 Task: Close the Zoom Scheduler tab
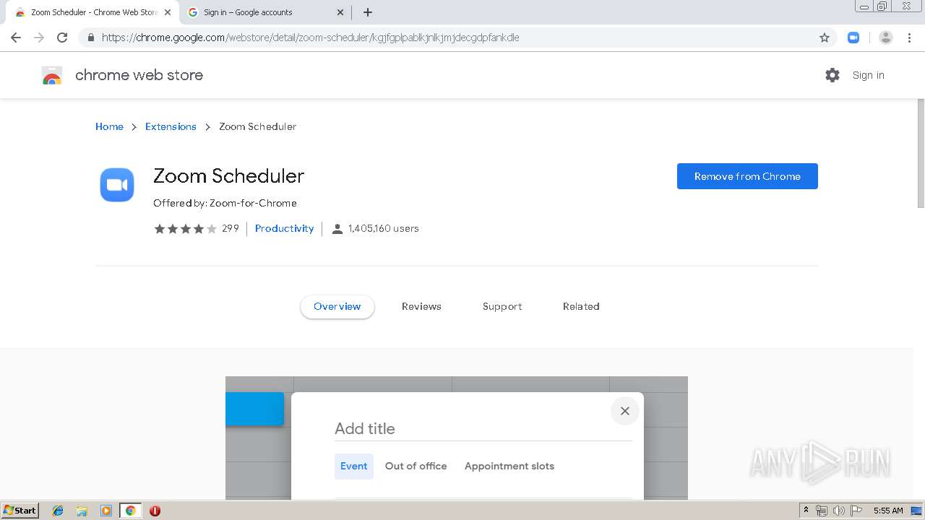coord(168,12)
